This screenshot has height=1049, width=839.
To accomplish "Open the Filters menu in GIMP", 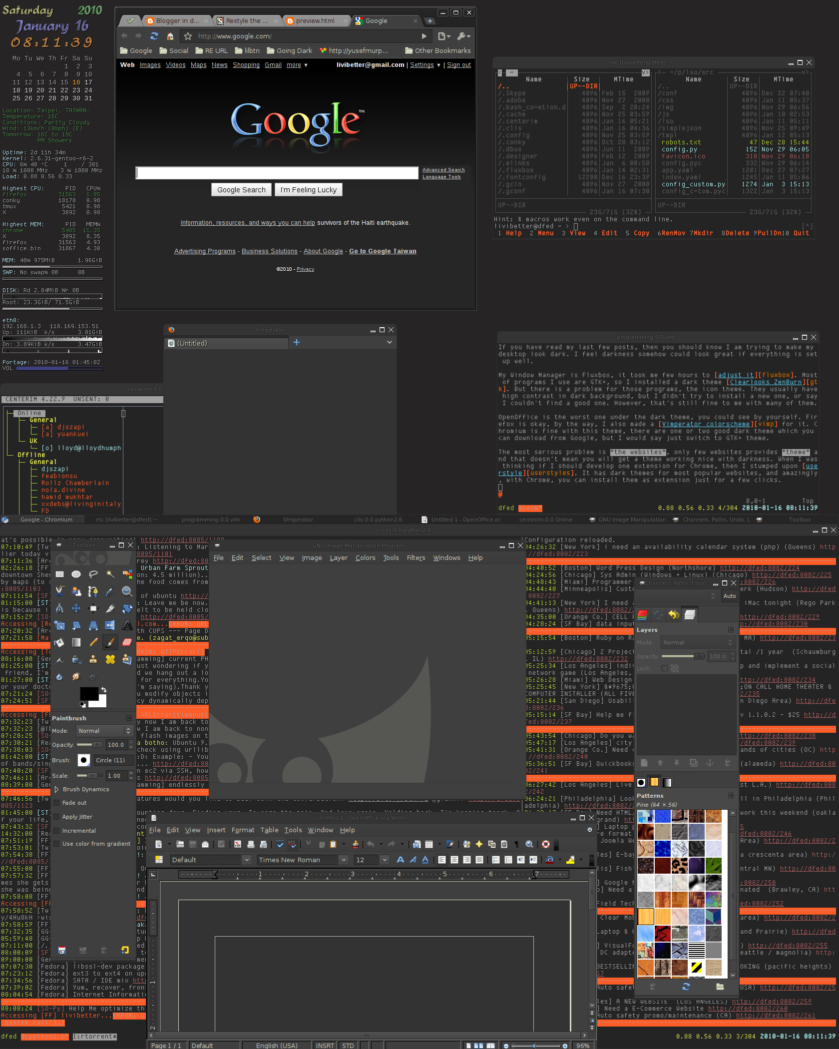I will [416, 557].
